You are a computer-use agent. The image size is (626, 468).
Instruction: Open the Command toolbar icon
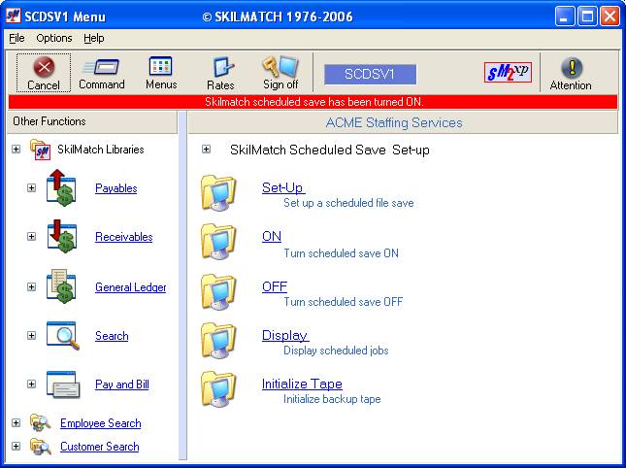tap(101, 67)
